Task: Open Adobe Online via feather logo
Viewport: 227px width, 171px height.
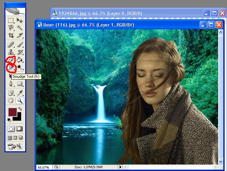Action: (x=15, y=12)
